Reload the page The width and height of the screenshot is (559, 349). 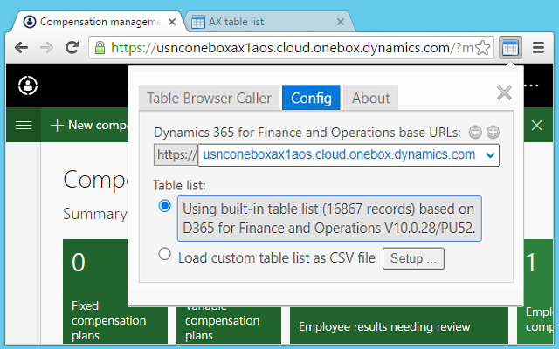(70, 47)
